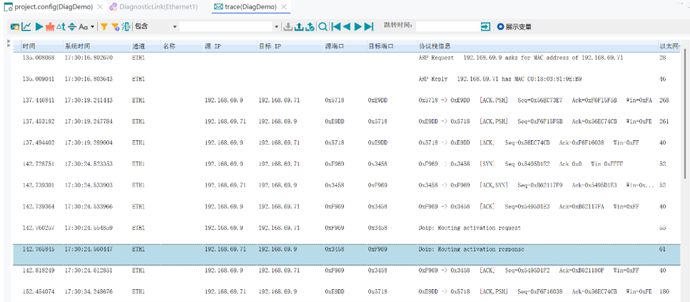Click the Aa text format icon

(x=83, y=27)
